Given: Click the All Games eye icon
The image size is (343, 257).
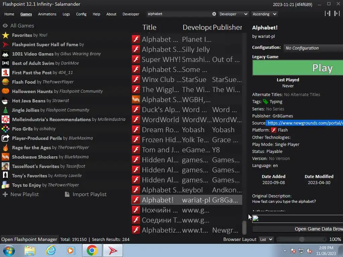Looking at the screenshot, I should (x=5, y=26).
